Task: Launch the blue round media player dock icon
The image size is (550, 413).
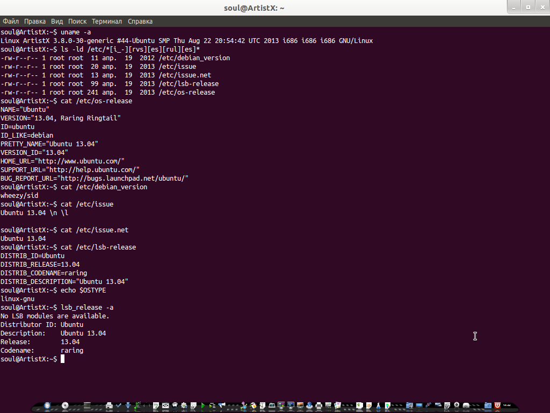Action: tap(47, 405)
